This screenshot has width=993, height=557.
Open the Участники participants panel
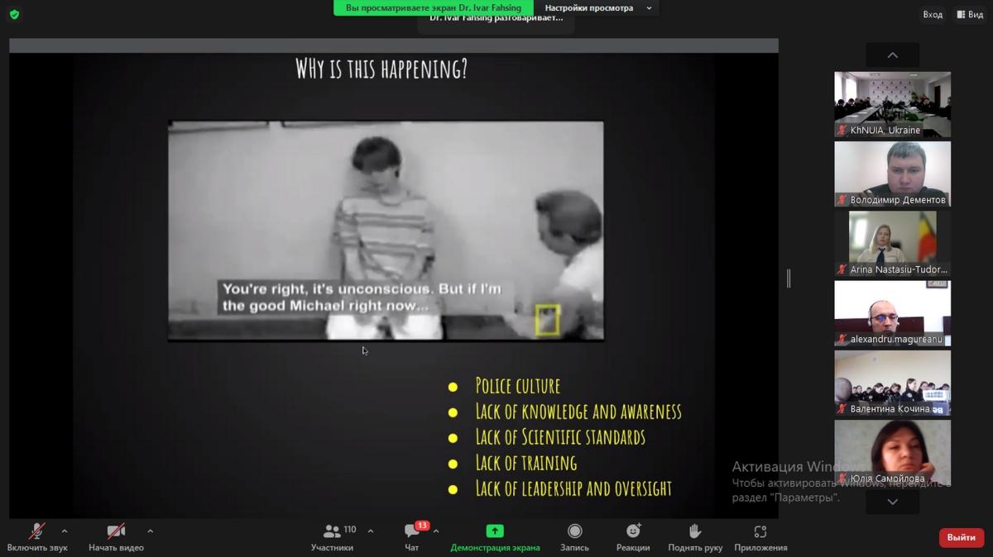[x=332, y=536]
